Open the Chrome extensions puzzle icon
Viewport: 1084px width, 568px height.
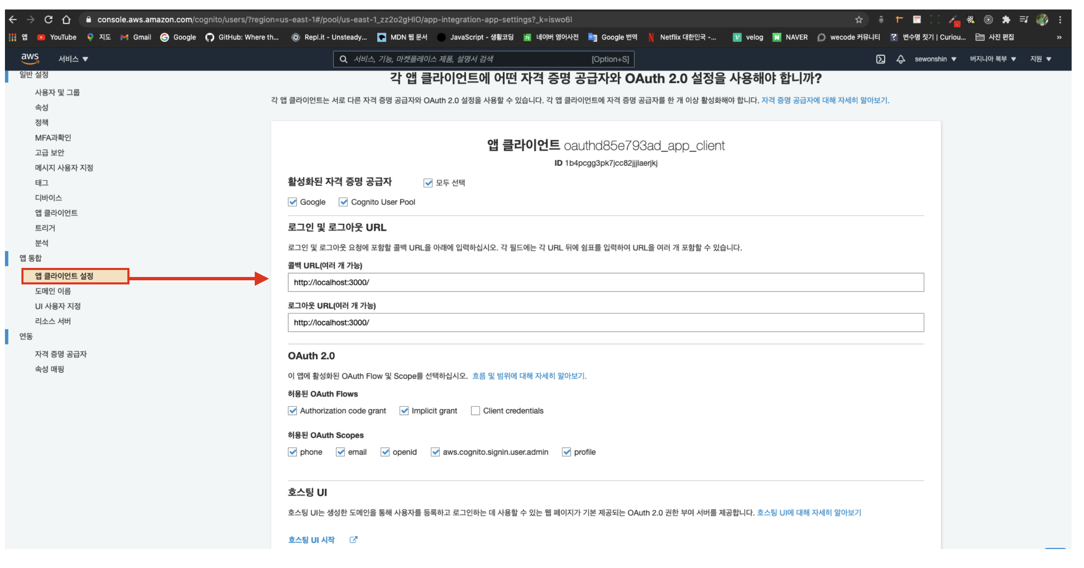pos(1006,19)
